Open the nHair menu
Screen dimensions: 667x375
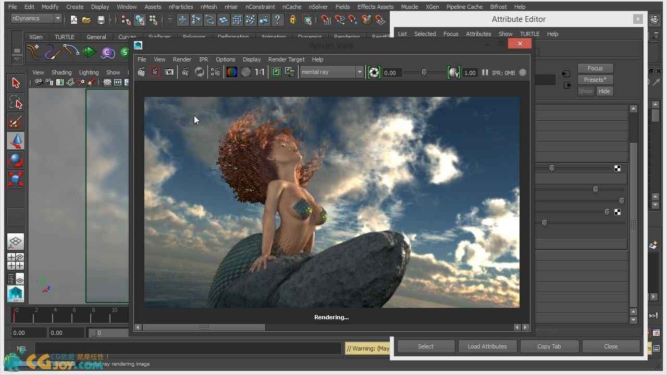click(231, 7)
